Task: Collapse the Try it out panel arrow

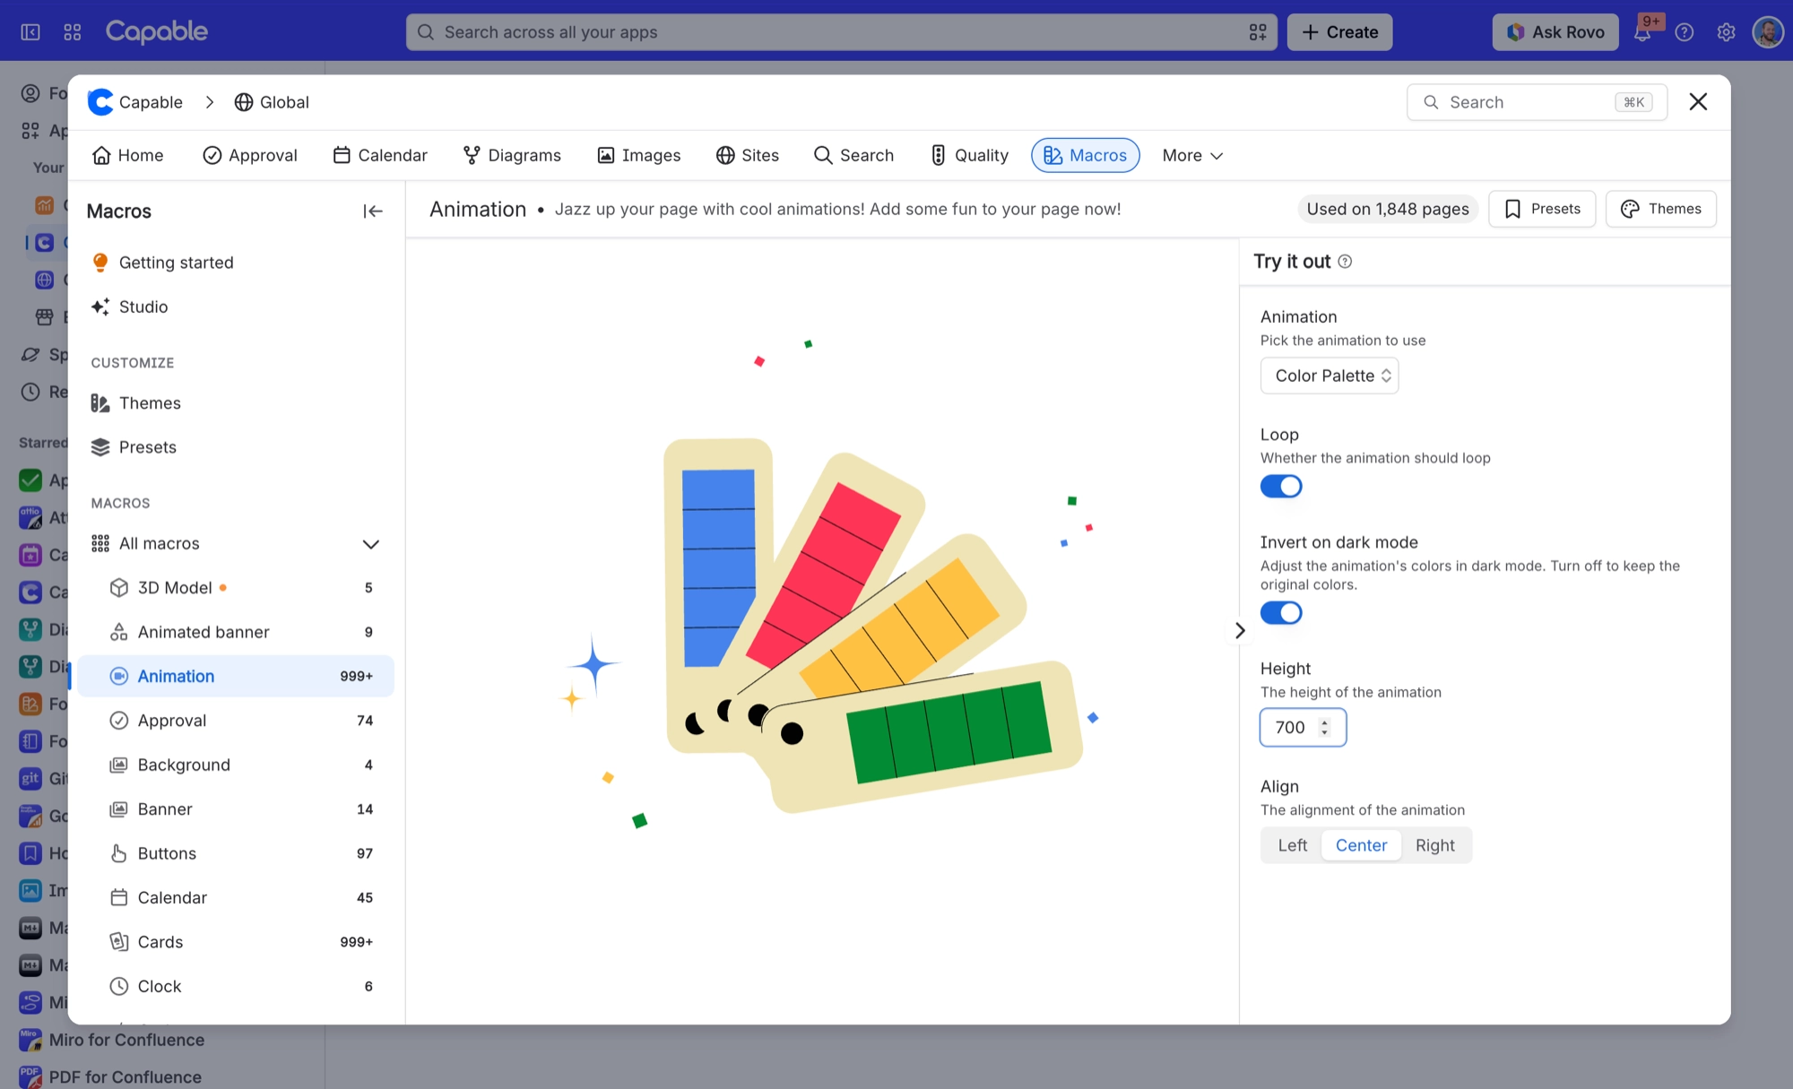Action: click(x=1240, y=631)
